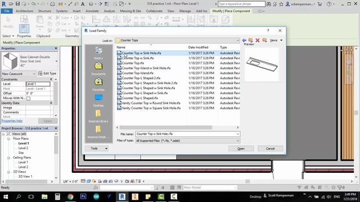The width and height of the screenshot is (360, 202).
Task: Open Documents in the places sidebar
Action: [98, 69]
